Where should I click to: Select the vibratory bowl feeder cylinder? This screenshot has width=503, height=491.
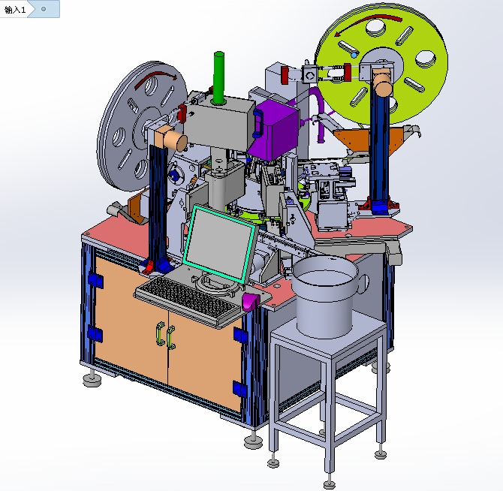tap(327, 297)
